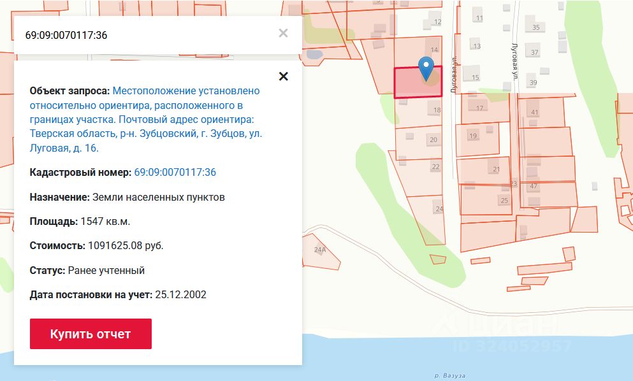633x381 pixels.
Task: Click house number 13 on the map
Action: click(477, 46)
